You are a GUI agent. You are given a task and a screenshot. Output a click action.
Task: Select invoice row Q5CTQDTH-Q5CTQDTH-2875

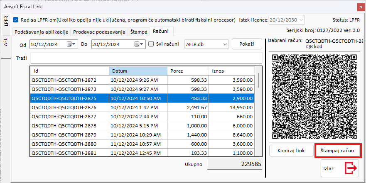click(142, 98)
